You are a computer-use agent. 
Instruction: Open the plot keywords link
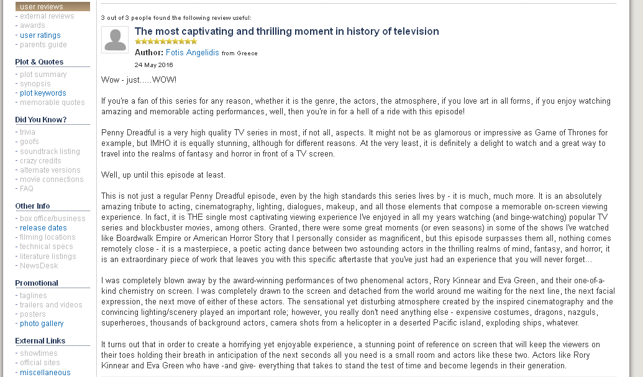click(x=43, y=93)
